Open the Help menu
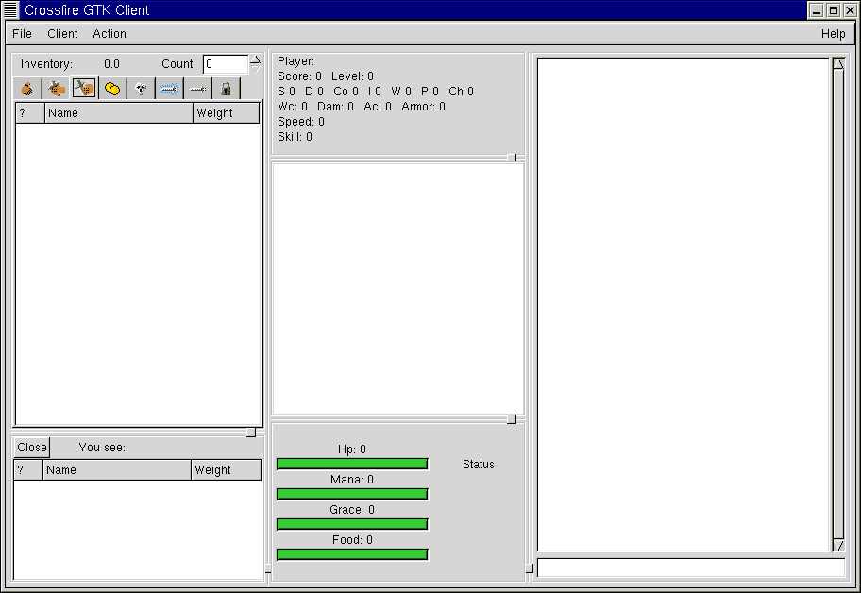Viewport: 861px width, 593px height. pyautogui.click(x=833, y=33)
